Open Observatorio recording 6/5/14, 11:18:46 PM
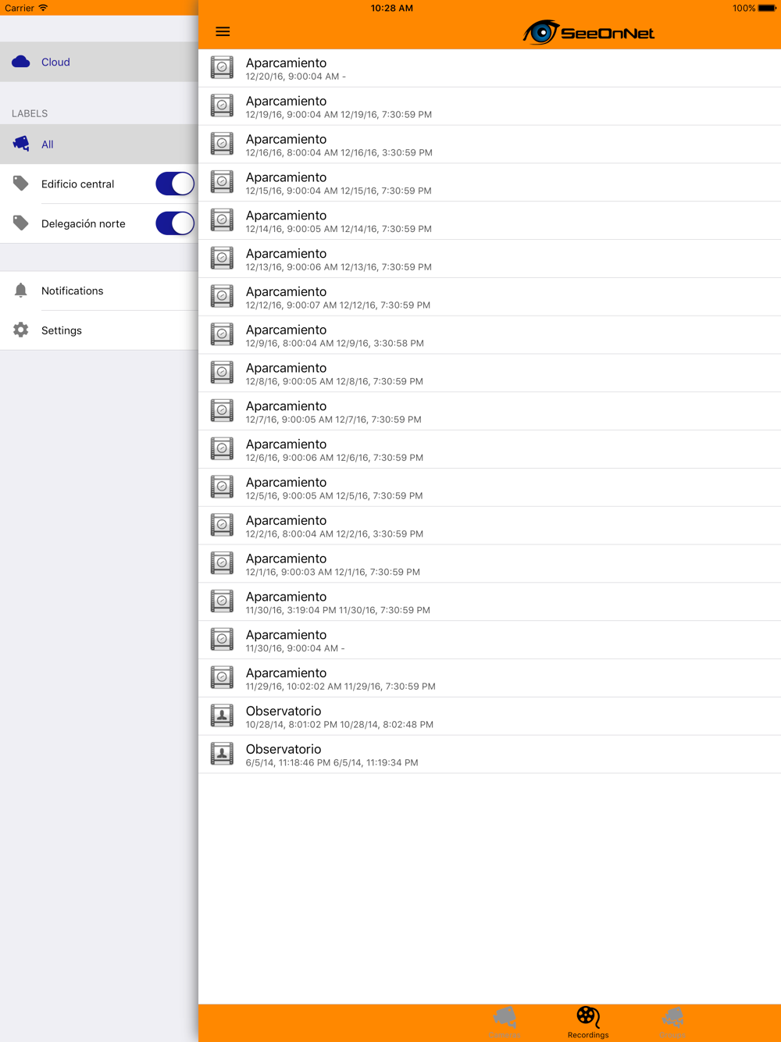Screen dimensions: 781x1042 tap(490, 755)
